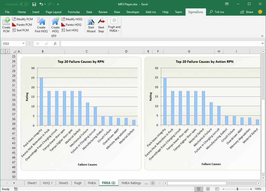Select the HOQ 1 sheet tab
266x192 pixels.
(48, 183)
